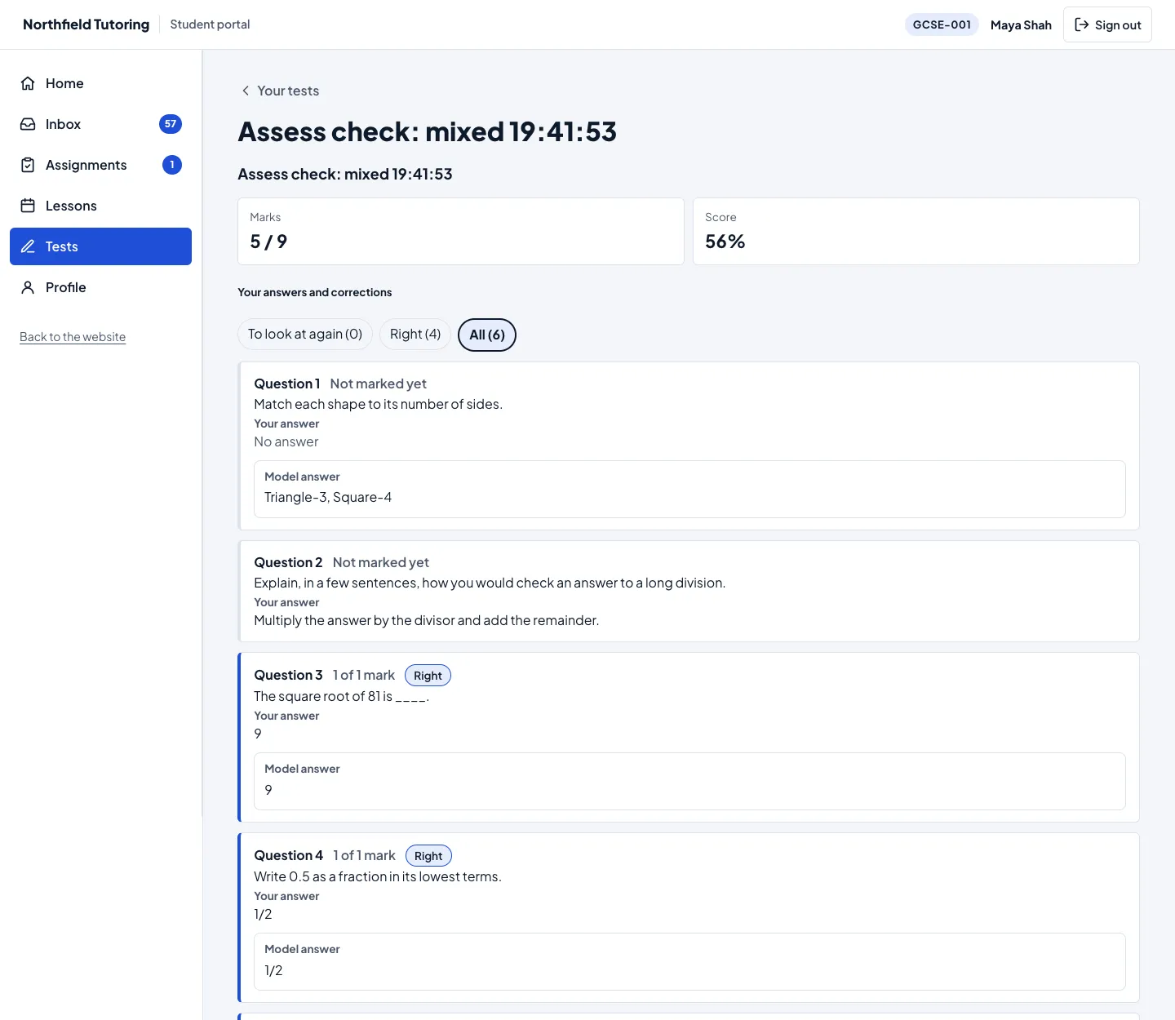This screenshot has height=1020, width=1175.
Task: Click 'No answer' under Question 1
Action: (x=286, y=441)
